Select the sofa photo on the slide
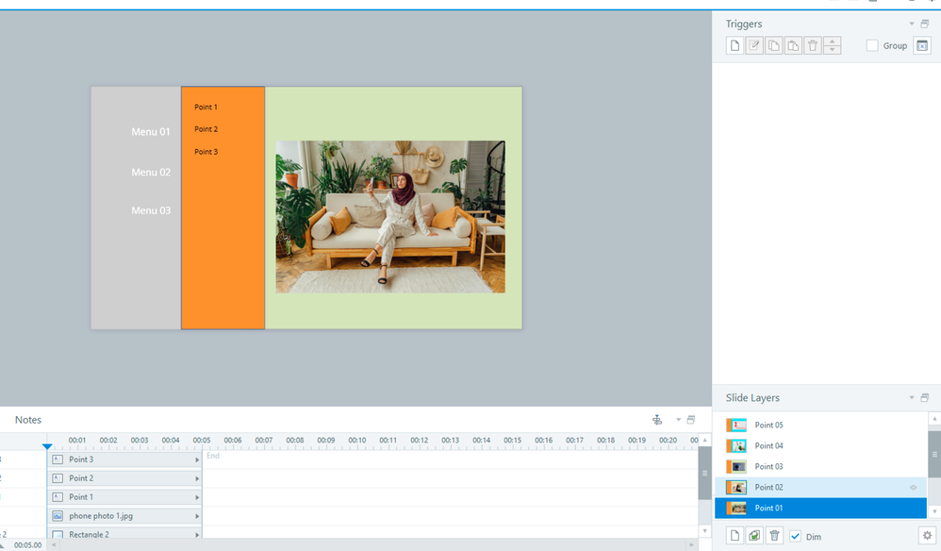This screenshot has width=941, height=551. 389,217
